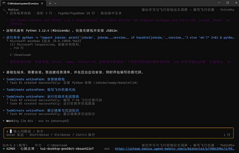Click the cmd icon in the tab
This screenshot has width=239, height=153.
click(4, 3)
